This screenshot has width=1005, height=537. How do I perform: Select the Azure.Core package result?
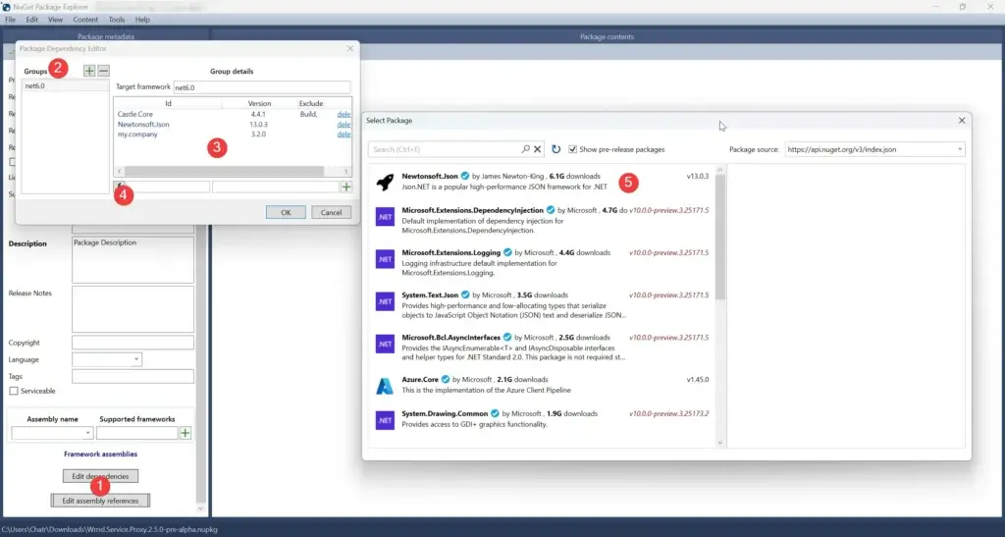coord(542,385)
